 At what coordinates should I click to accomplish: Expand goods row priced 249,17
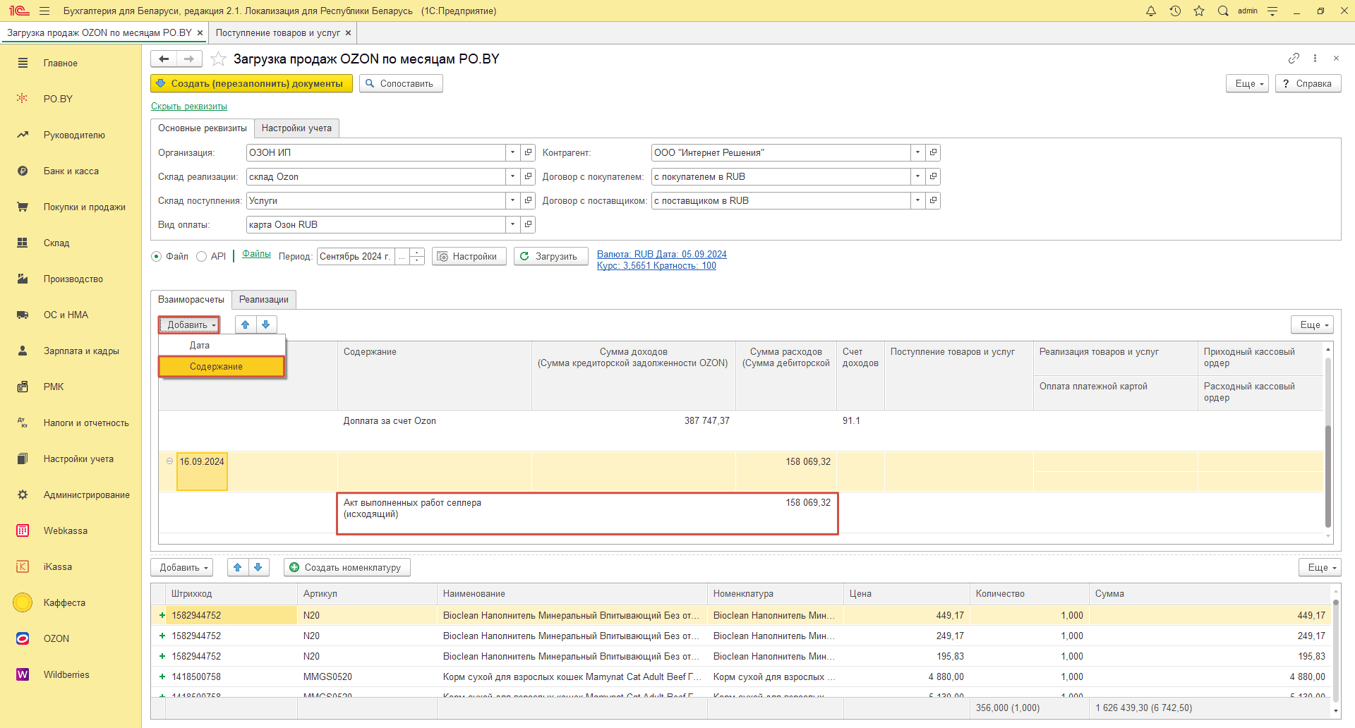tap(162, 636)
